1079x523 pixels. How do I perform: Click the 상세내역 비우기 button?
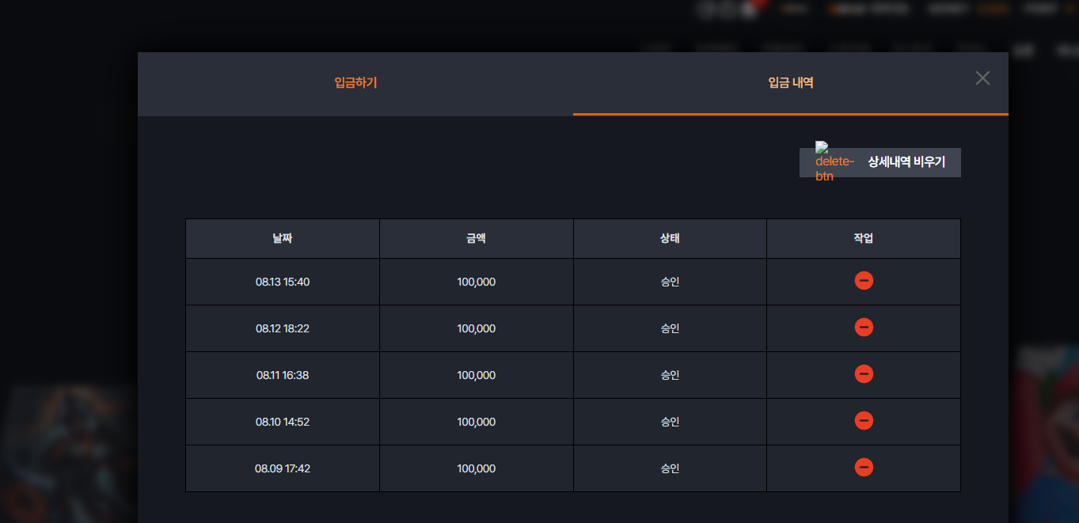click(880, 162)
